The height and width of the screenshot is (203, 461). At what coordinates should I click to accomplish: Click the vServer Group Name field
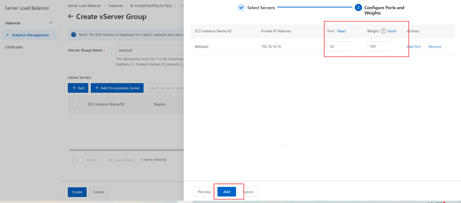(x=150, y=50)
